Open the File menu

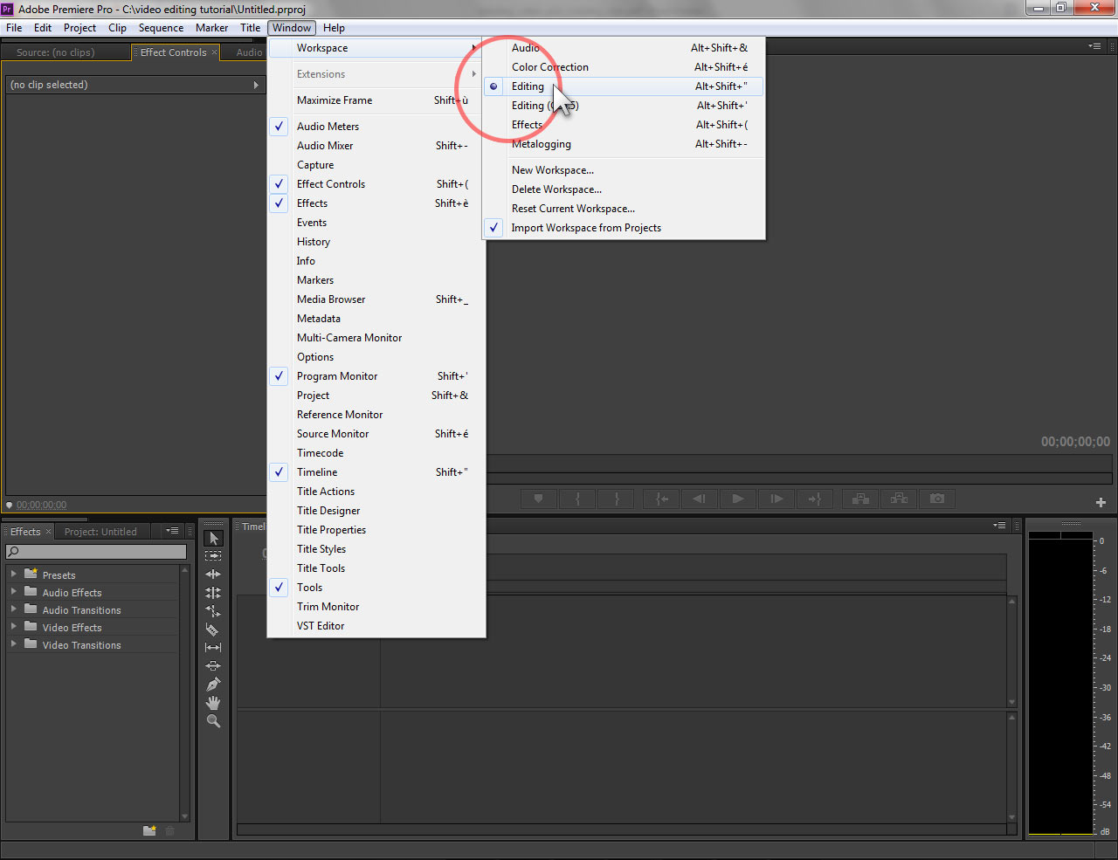14,28
